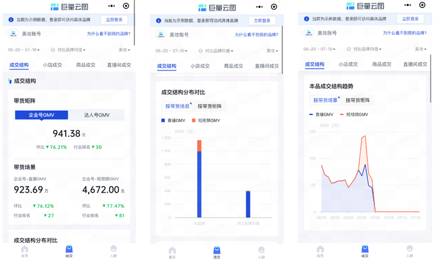The height and width of the screenshot is (260, 434).
Task: Click 巨量云图 logo in middle panel
Action: pyautogui.click(x=217, y=7)
